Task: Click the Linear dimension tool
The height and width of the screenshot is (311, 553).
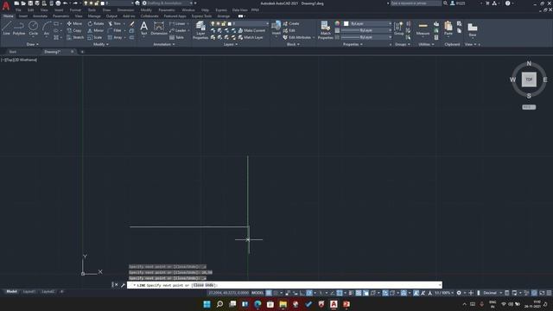Action: (x=177, y=23)
